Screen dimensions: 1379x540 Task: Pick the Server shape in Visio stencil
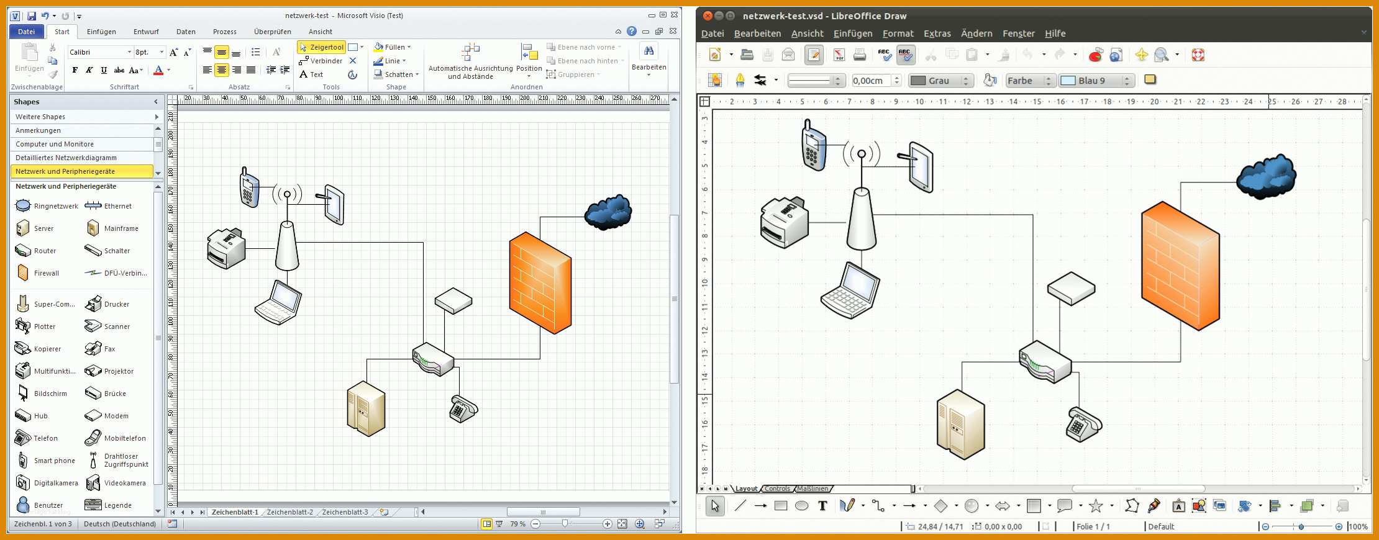point(35,228)
